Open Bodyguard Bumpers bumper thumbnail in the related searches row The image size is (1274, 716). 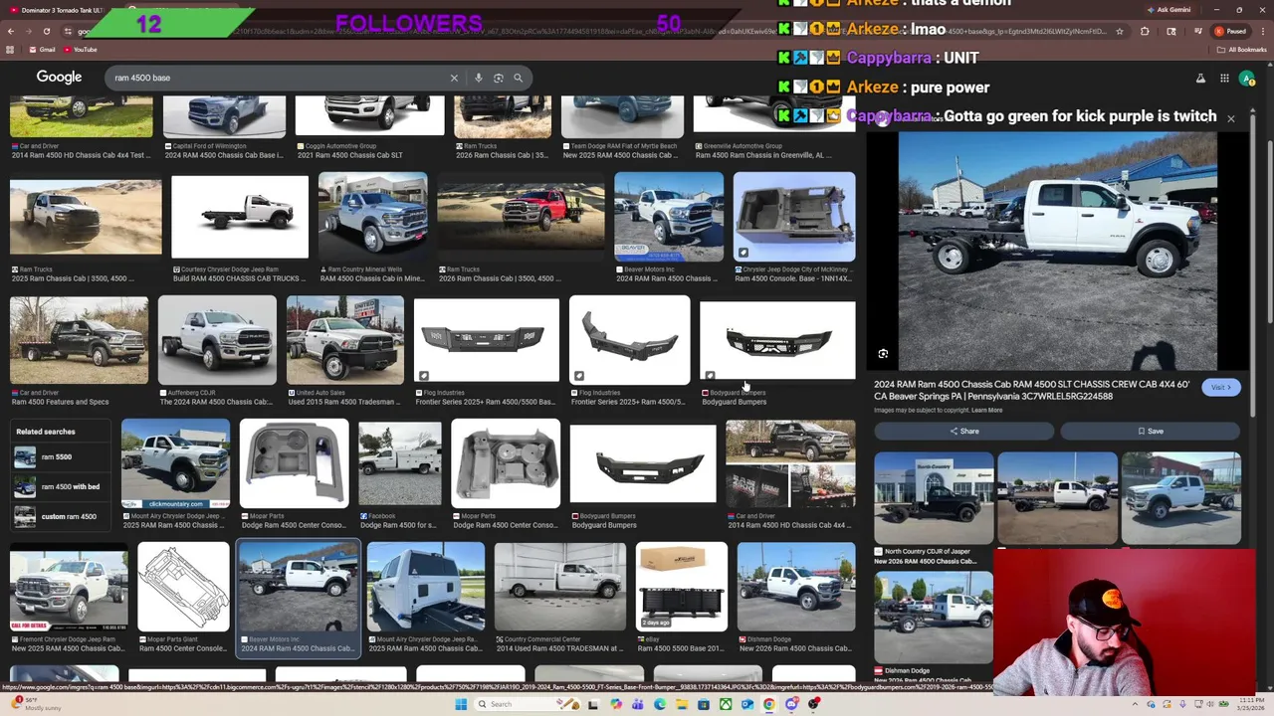[643, 463]
